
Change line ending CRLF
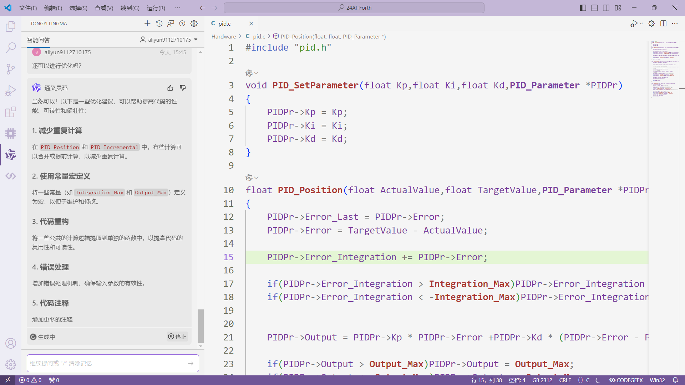pyautogui.click(x=565, y=380)
